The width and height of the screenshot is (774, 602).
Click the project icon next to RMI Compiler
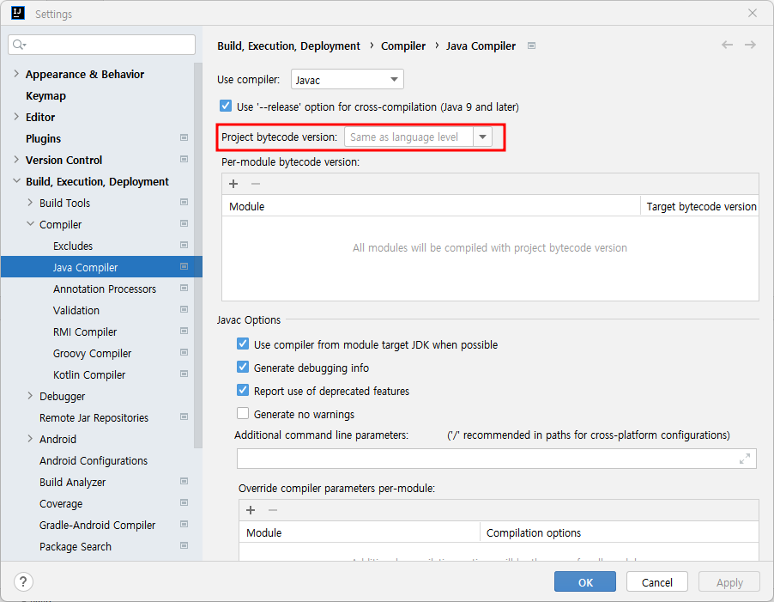click(x=184, y=331)
